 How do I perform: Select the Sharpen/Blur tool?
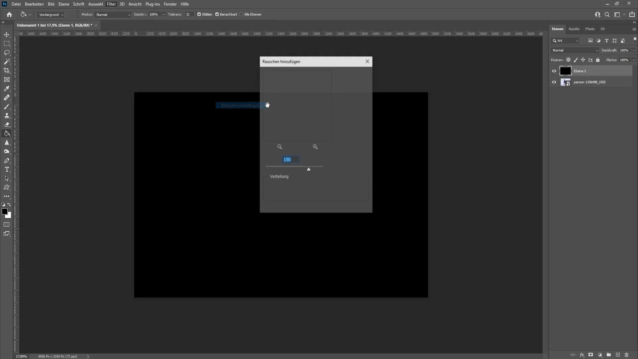coord(7,142)
